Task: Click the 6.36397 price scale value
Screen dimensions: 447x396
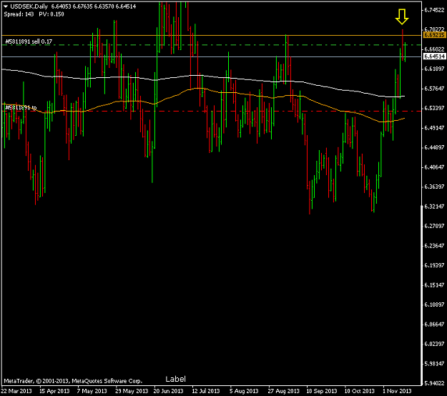Action: 434,187
